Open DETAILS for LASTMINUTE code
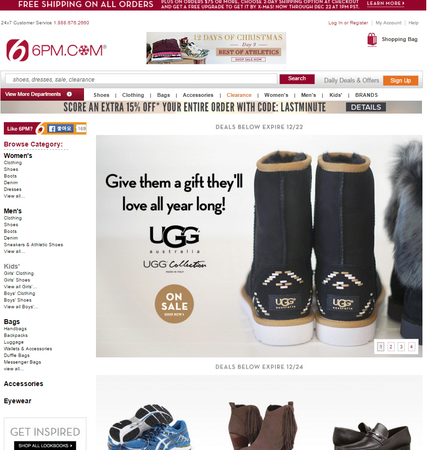The image size is (432, 450). pos(366,107)
